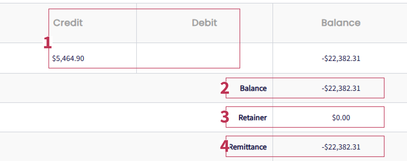The image size is (407, 161).
Task: Select the transaction row's -$22,382.31 balance cell
Action: tap(341, 59)
